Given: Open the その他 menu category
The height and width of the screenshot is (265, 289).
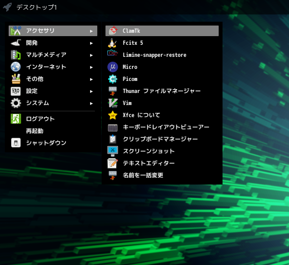Looking at the screenshot, I should pos(53,79).
